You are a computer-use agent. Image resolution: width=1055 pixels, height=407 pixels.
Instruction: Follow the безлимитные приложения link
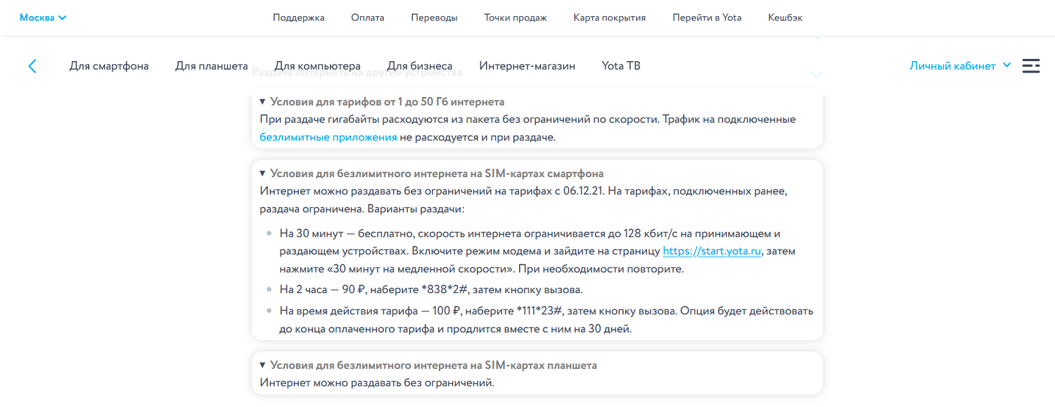(x=328, y=137)
